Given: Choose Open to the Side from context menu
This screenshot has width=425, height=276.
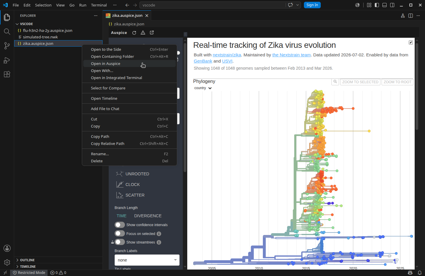Looking at the screenshot, I should [x=129, y=49].
